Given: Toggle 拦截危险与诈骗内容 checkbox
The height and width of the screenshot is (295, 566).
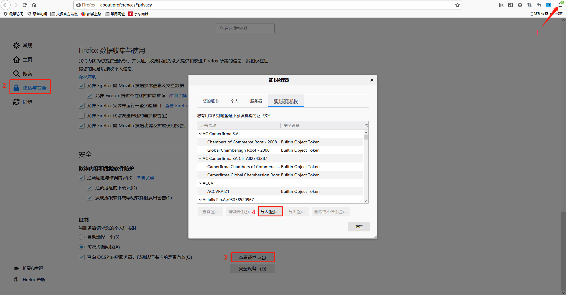Looking at the screenshot, I should 82,178.
